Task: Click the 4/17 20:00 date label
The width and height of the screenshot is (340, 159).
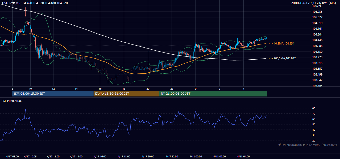Action: 148,156
